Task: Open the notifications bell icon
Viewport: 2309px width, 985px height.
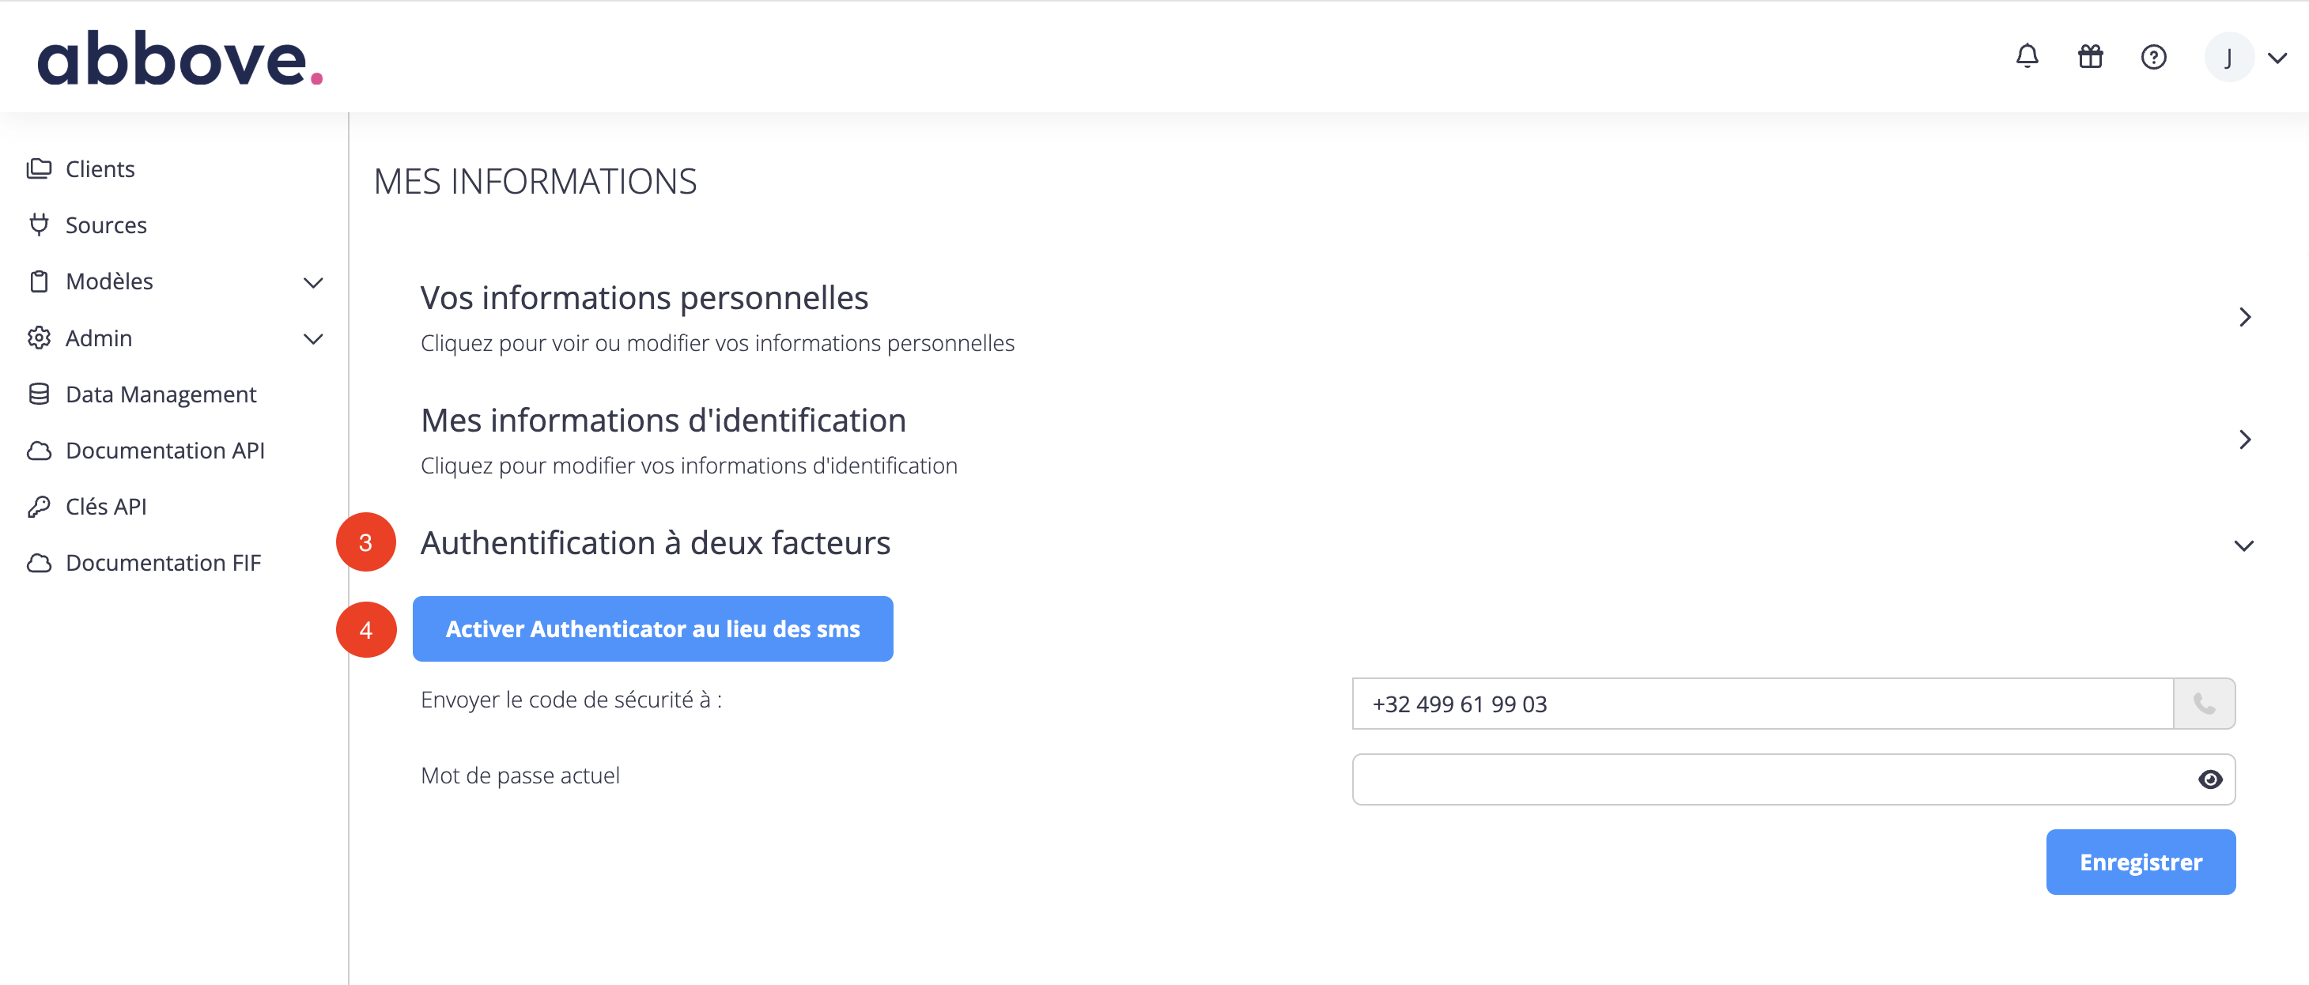Action: pyautogui.click(x=2027, y=56)
